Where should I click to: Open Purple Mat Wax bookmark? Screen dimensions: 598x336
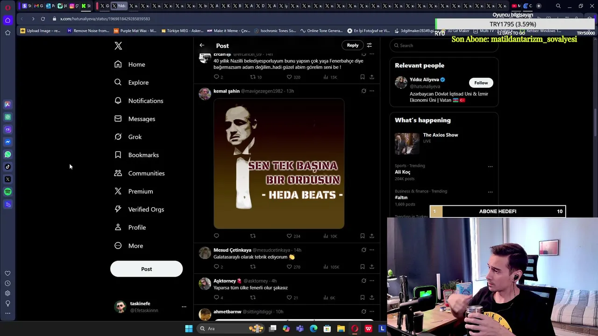135,31
